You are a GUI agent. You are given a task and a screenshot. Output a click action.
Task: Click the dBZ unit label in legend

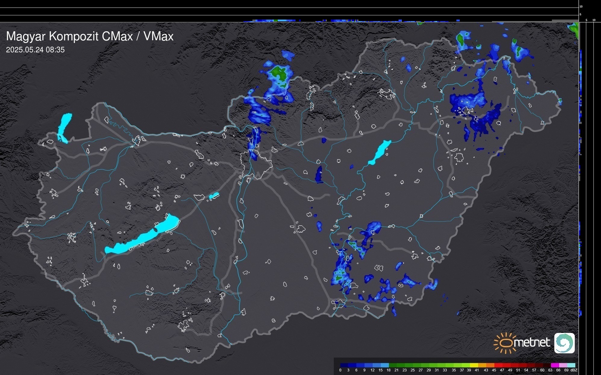pyautogui.click(x=574, y=370)
